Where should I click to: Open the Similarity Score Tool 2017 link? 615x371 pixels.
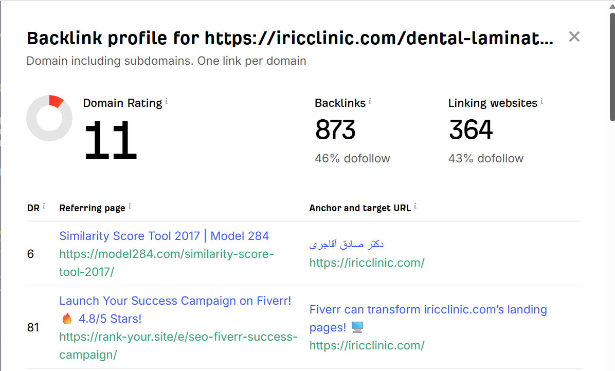(164, 236)
